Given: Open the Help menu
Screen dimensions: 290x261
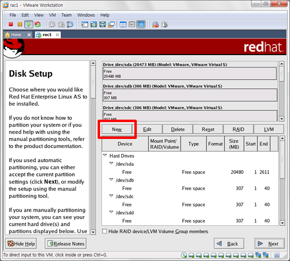Looking at the screenshot, I should tap(105, 15).
